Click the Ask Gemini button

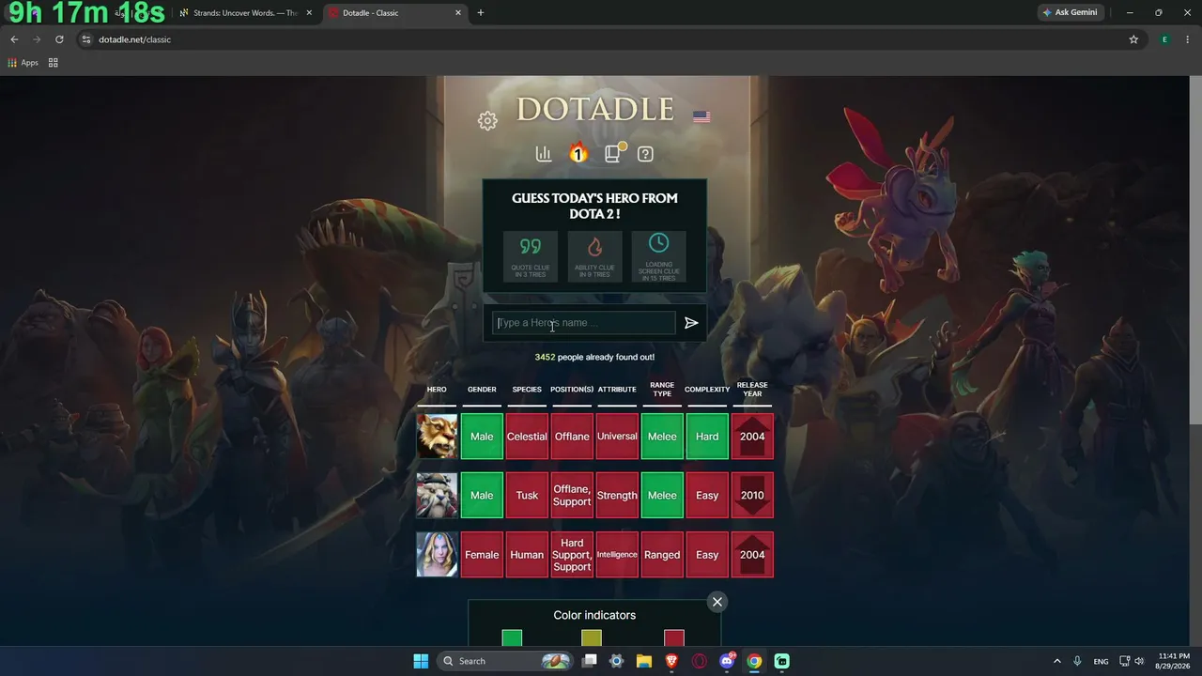pyautogui.click(x=1070, y=13)
